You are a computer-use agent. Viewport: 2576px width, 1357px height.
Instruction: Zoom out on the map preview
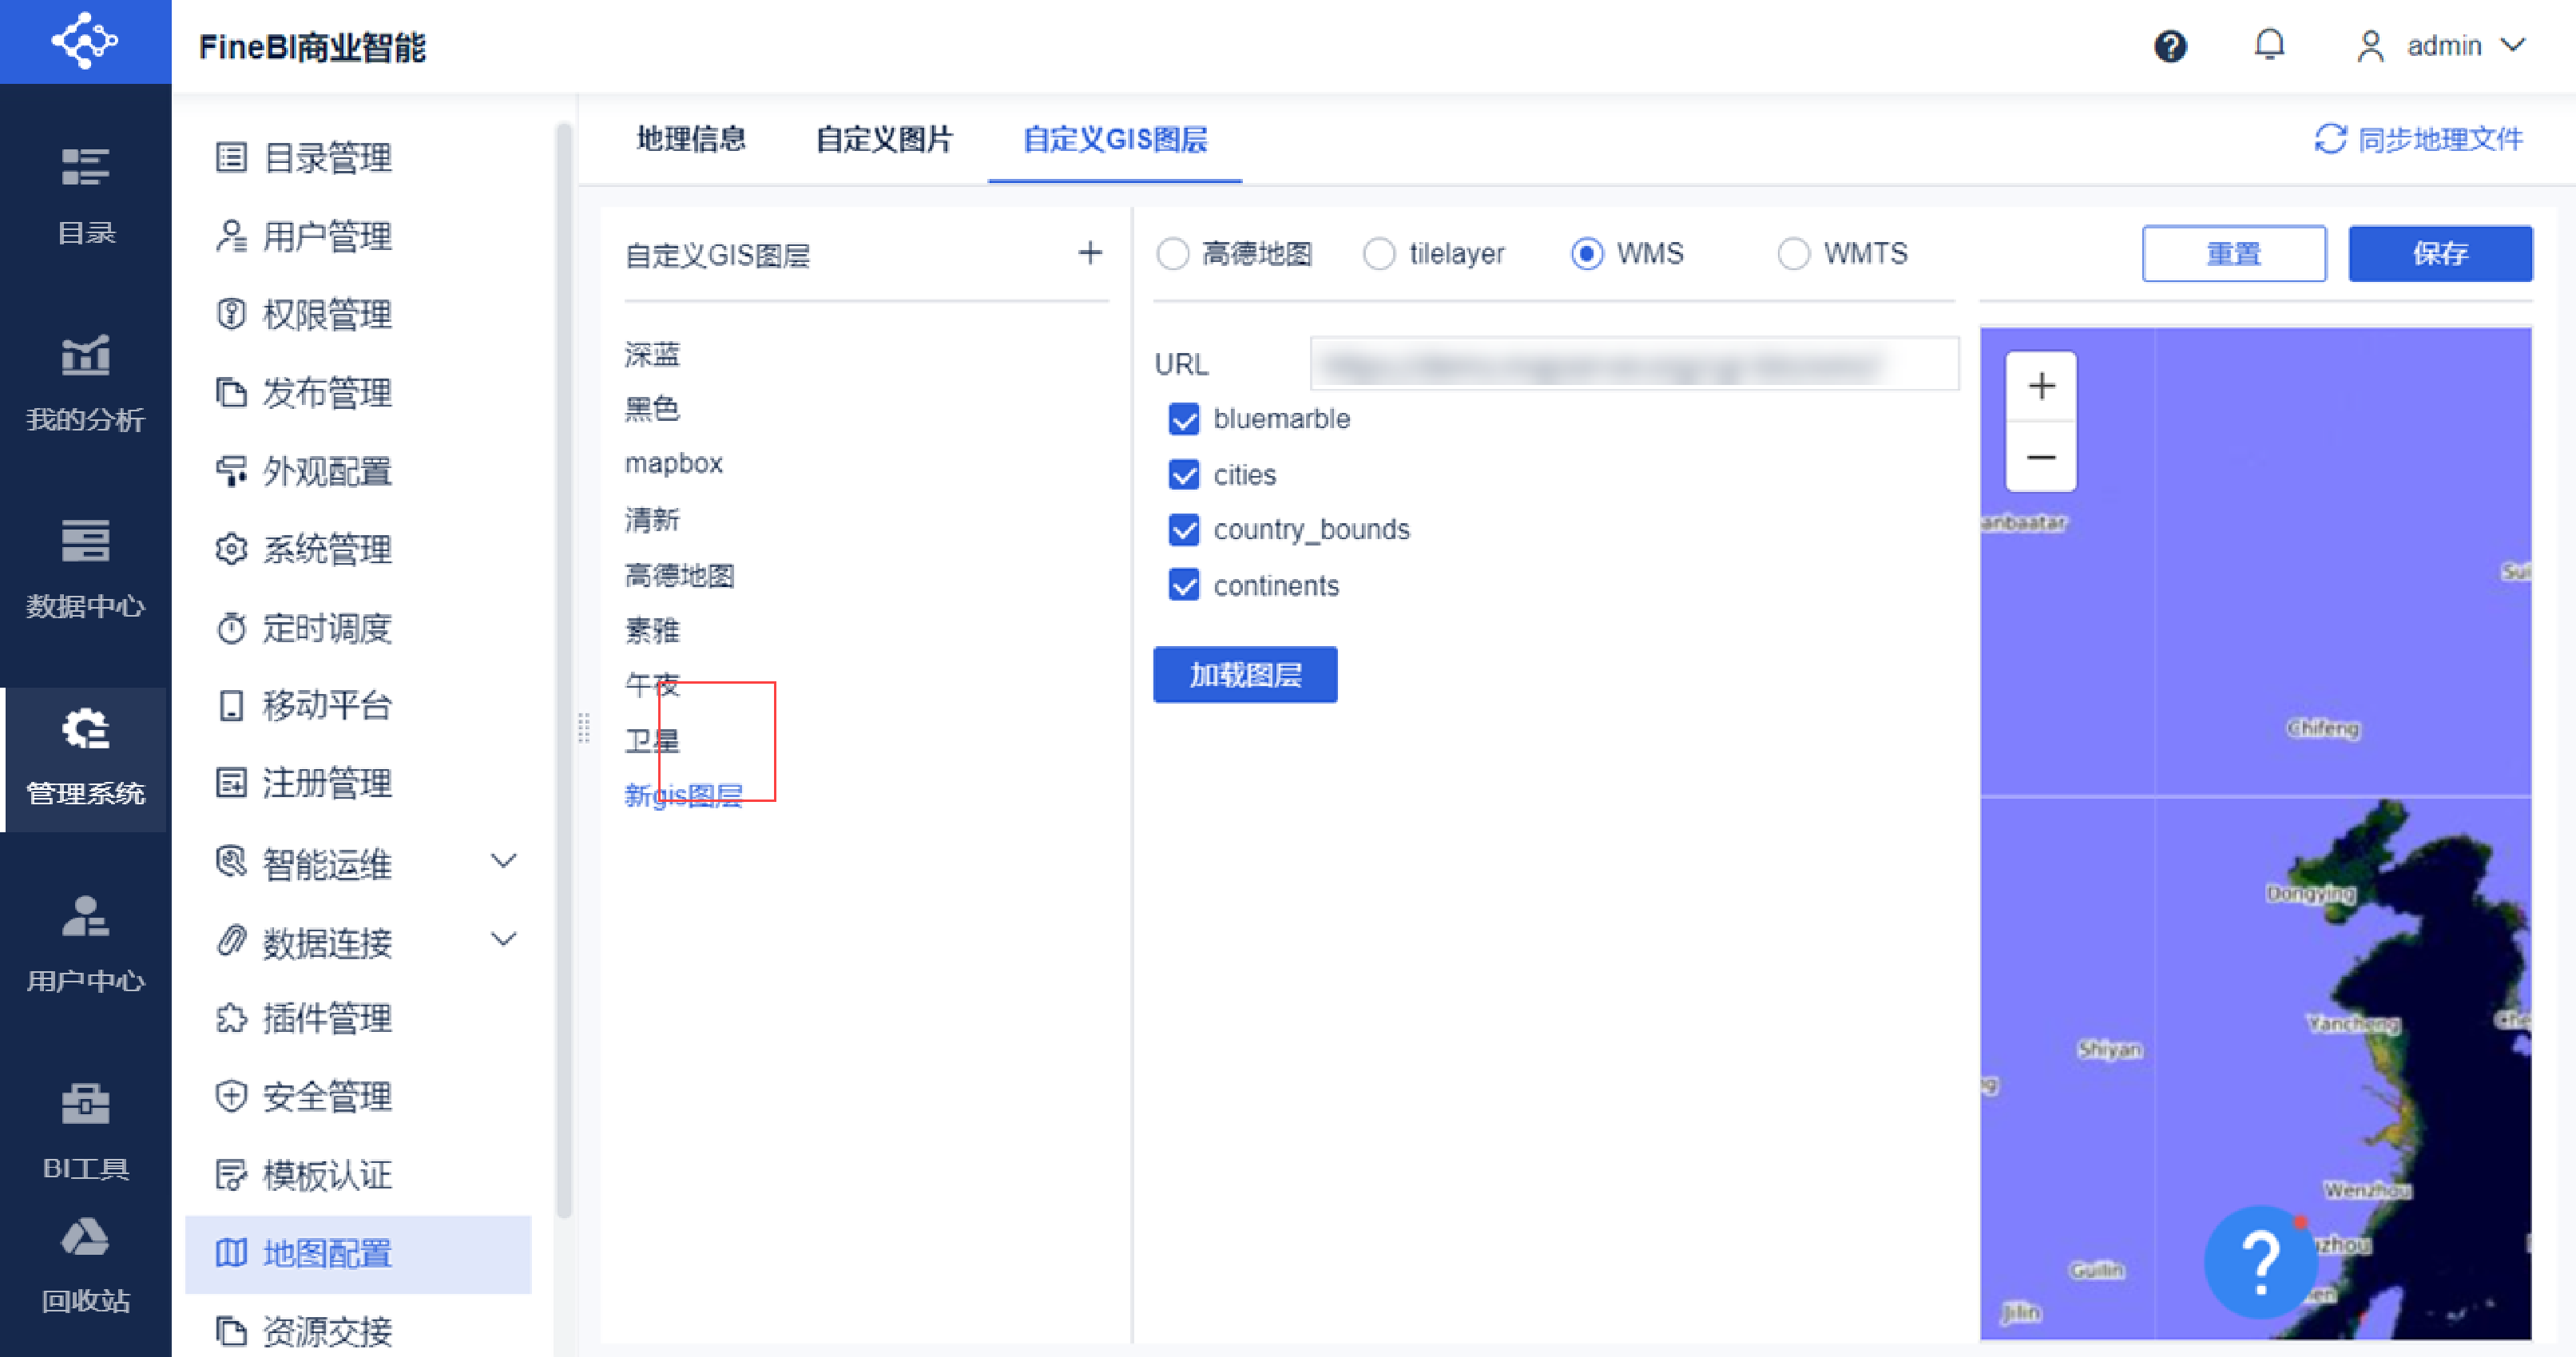pyautogui.click(x=2040, y=458)
